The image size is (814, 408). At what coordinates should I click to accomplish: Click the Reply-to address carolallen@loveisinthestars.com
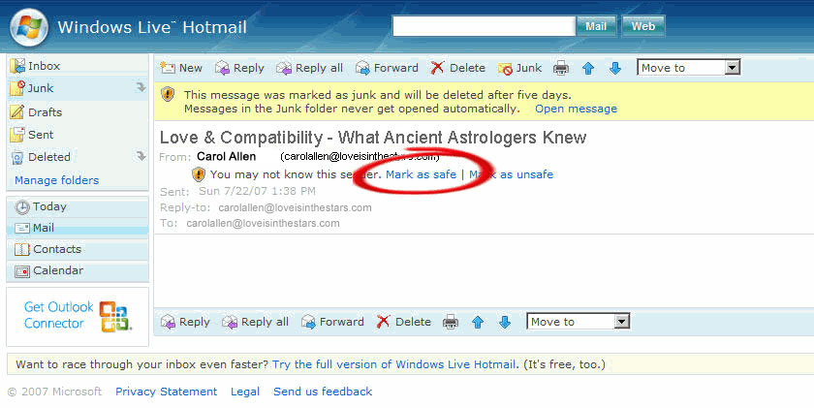295,207
